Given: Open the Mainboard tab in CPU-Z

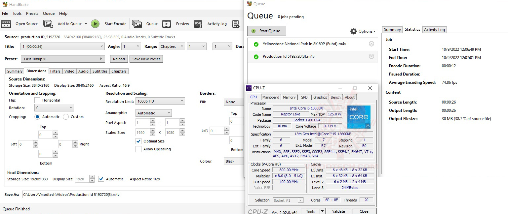Looking at the screenshot, I should click(x=271, y=97).
